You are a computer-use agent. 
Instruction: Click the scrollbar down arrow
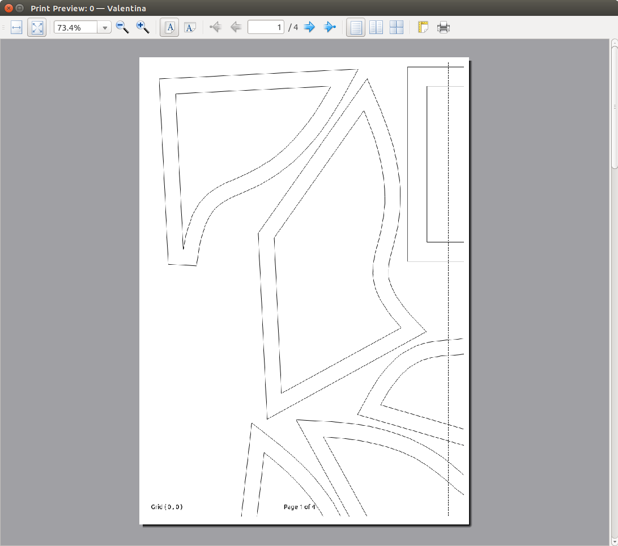point(615,542)
